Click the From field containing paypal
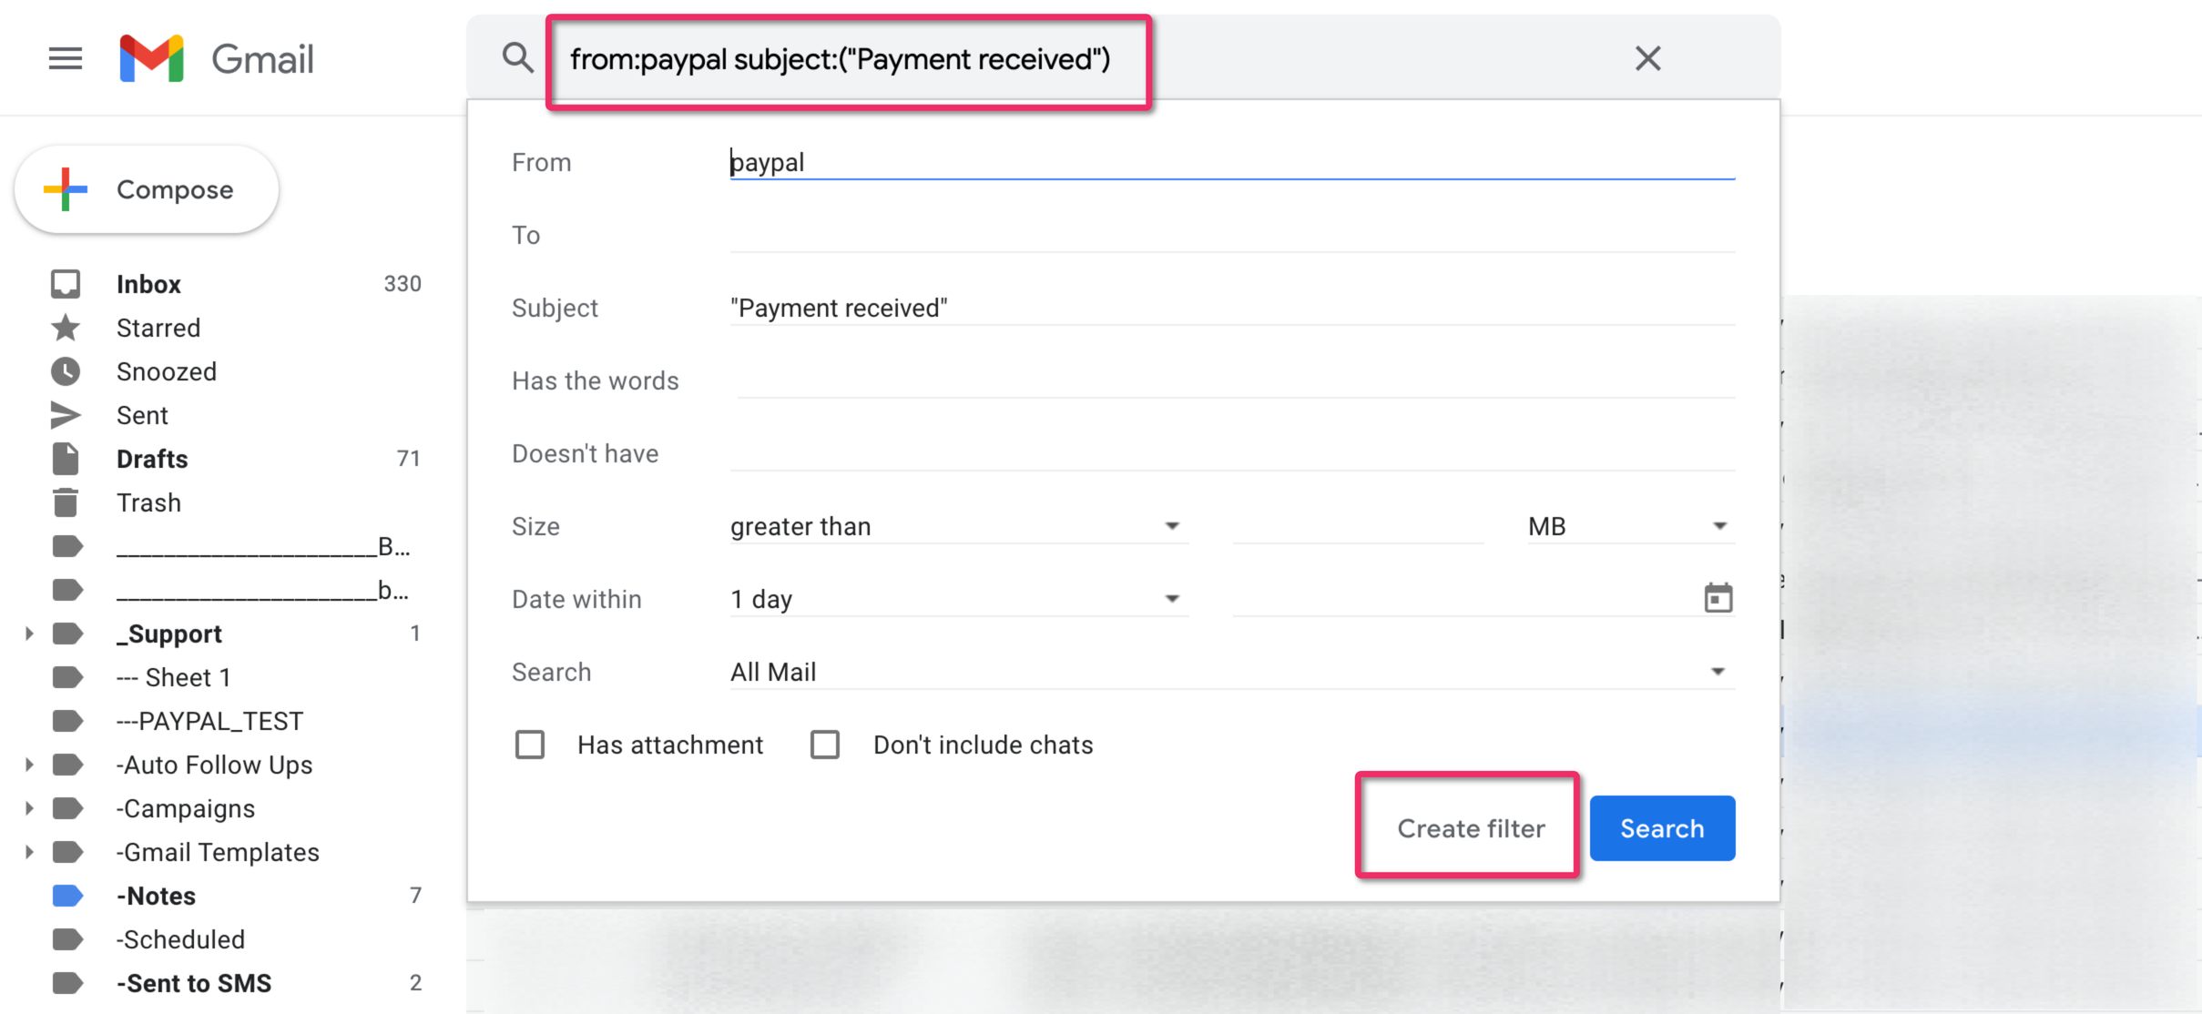 (x=1232, y=162)
